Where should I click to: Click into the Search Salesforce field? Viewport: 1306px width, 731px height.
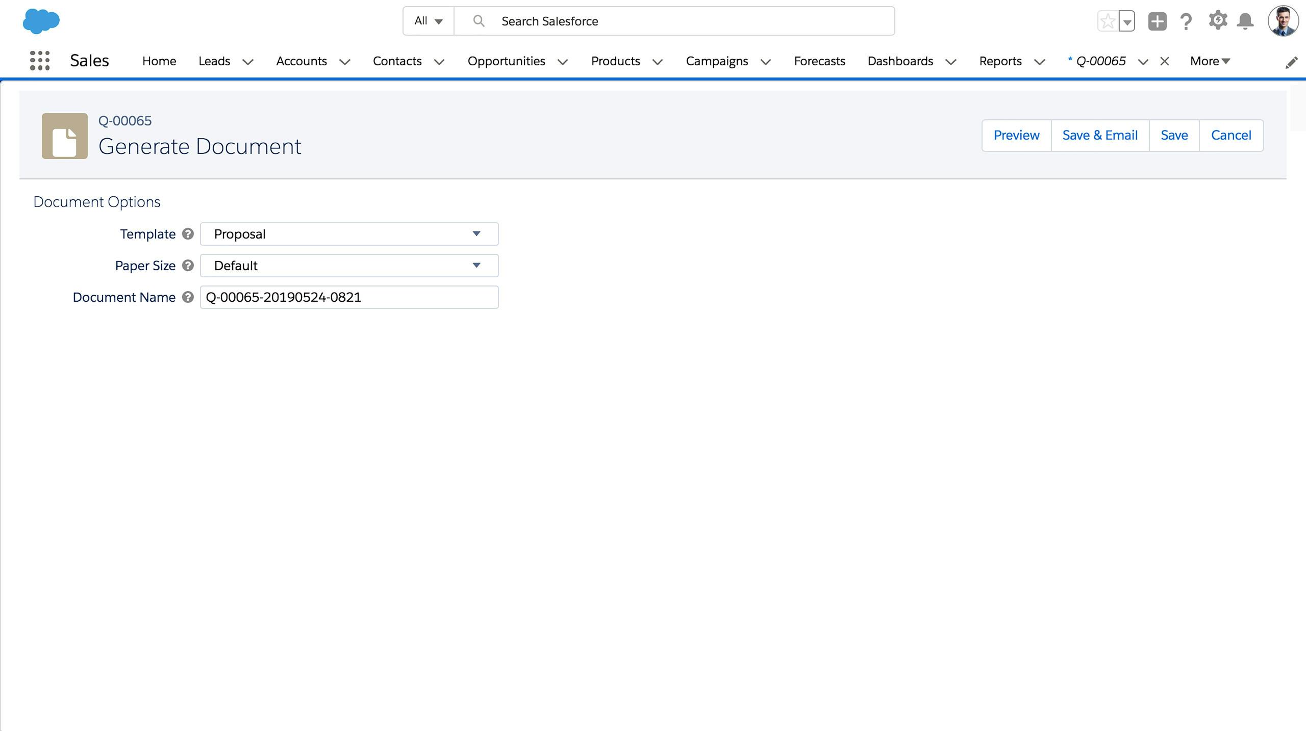pyautogui.click(x=674, y=21)
